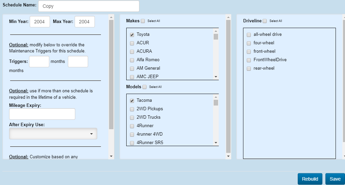Uncheck the Tacoma model checkbox
Viewport: 345px width, 185px height.
(132, 100)
